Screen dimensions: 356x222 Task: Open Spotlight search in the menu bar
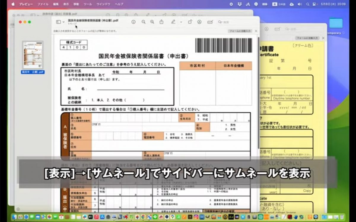click(x=308, y=4)
